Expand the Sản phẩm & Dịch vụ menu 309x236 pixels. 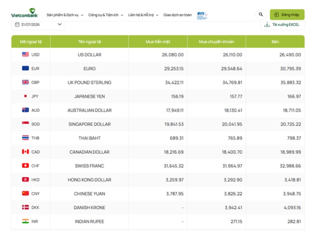click(65, 15)
